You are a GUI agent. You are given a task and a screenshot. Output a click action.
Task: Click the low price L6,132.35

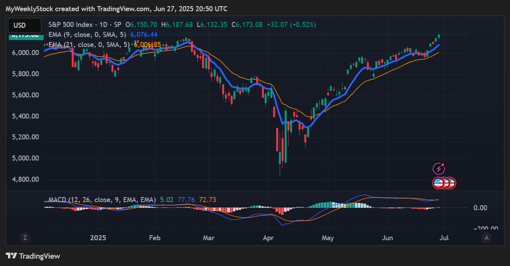(212, 25)
